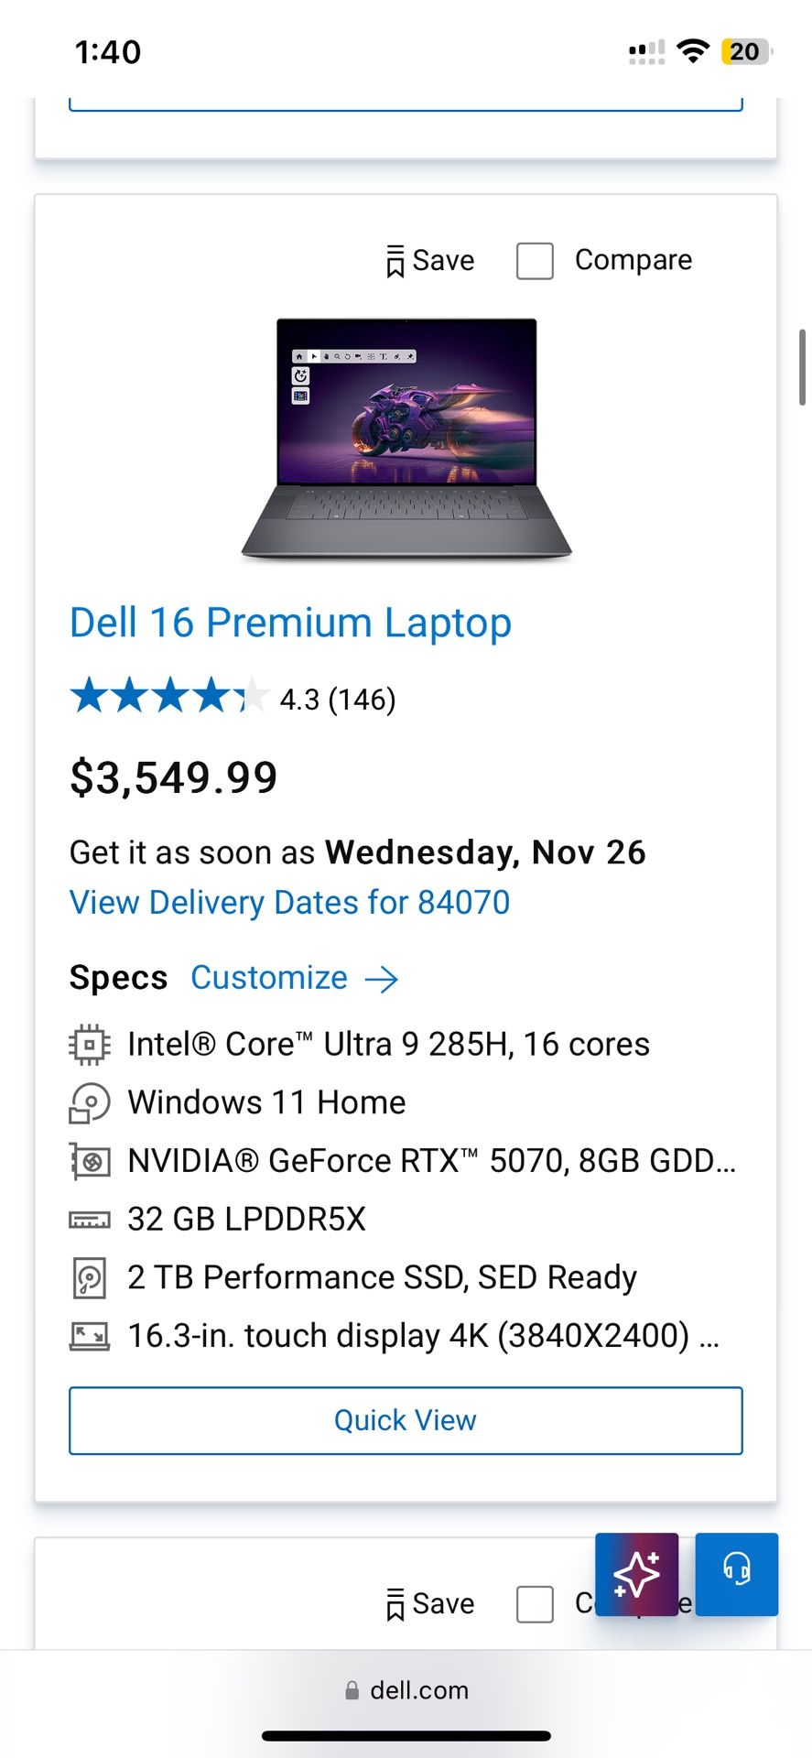812x1758 pixels.
Task: Open the Dell 16 Premium Laptop product page
Action: tap(290, 622)
